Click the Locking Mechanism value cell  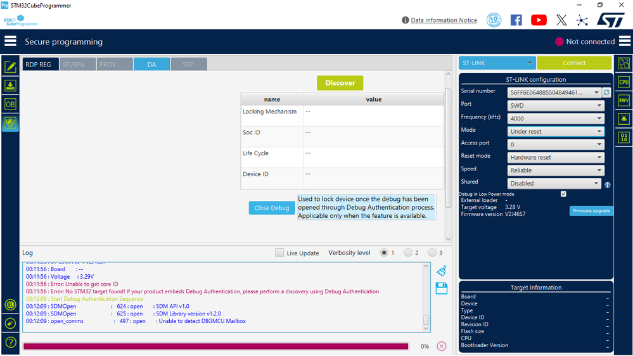373,116
